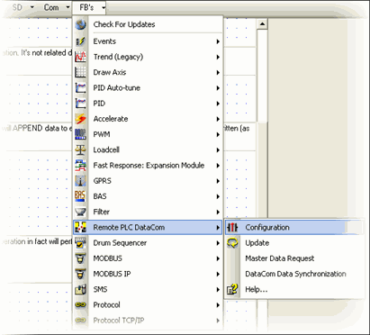Click the icon beside MODBUS
Screen dimensions: 370x335
tap(80, 258)
